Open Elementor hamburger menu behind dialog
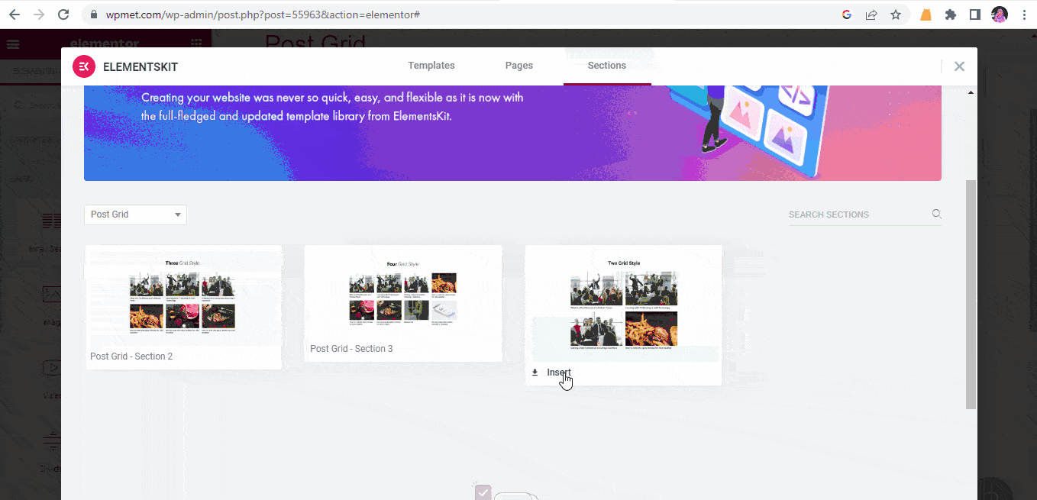This screenshot has width=1037, height=500. 13,44
